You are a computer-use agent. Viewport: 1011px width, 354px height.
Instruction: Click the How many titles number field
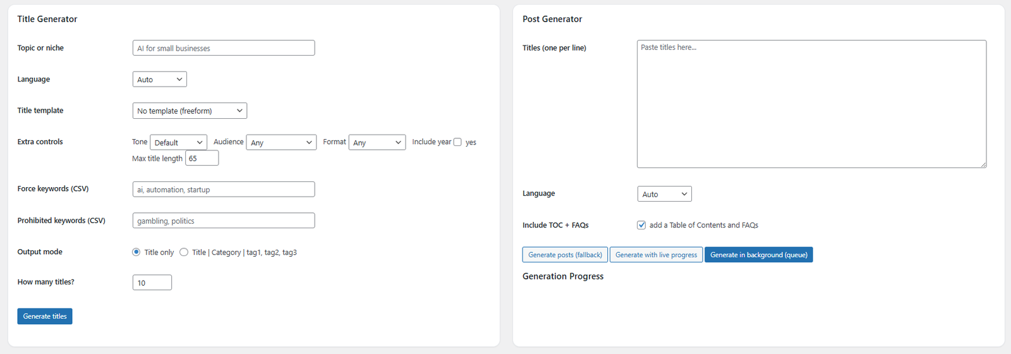[152, 283]
